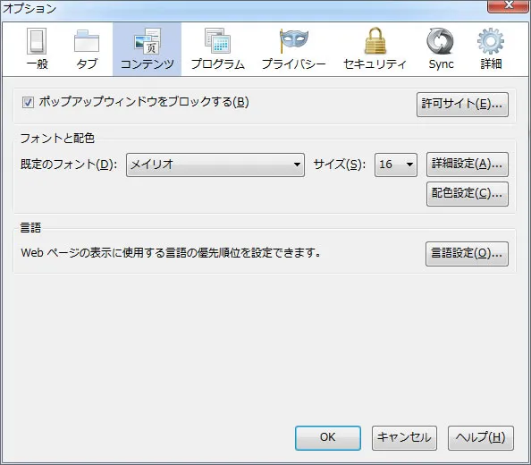
Task: Click the 許可サイト(E)... button
Action: 462,105
